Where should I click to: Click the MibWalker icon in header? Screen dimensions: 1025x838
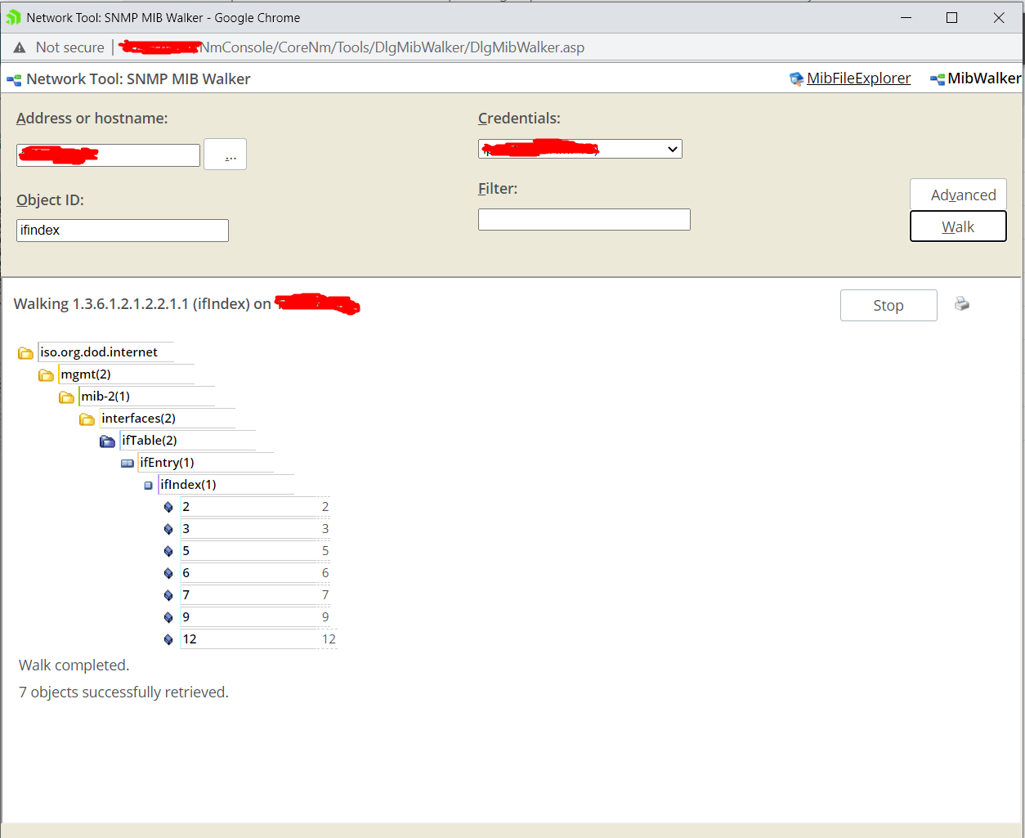point(938,79)
